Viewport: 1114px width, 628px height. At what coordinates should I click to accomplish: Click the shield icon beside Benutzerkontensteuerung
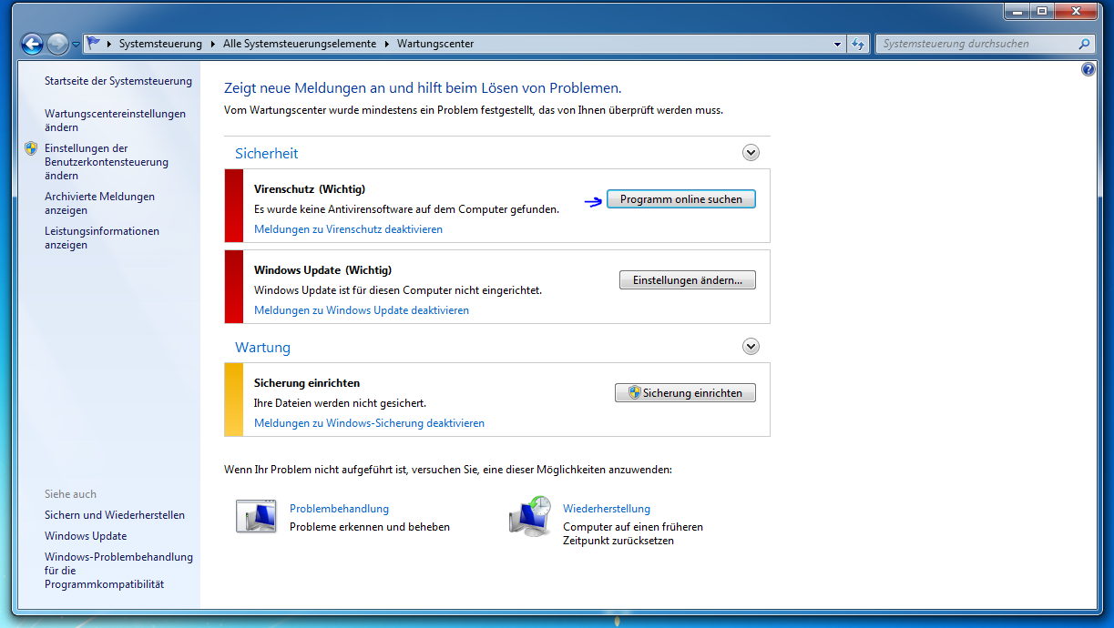32,148
